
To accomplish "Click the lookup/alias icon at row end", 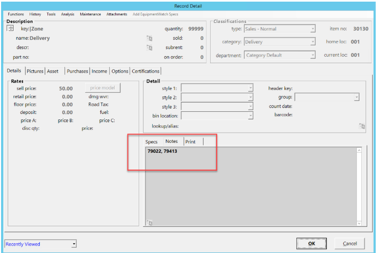I will pos(361,126).
